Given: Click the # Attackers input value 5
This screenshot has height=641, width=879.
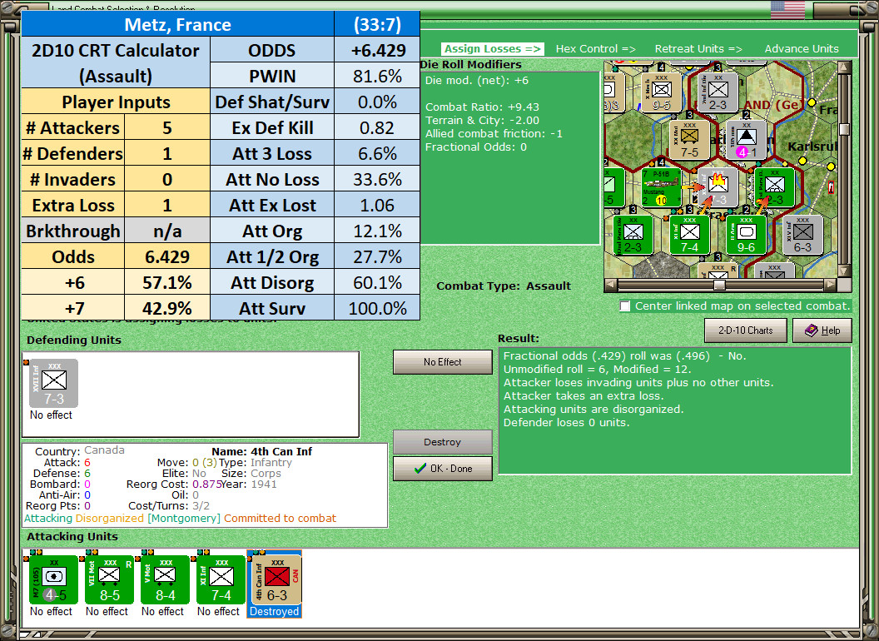Looking at the screenshot, I should 167,128.
